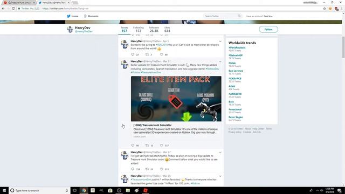Click the Peter Sagan trend
Screen dimensions: 345x194
[x=236, y=117]
